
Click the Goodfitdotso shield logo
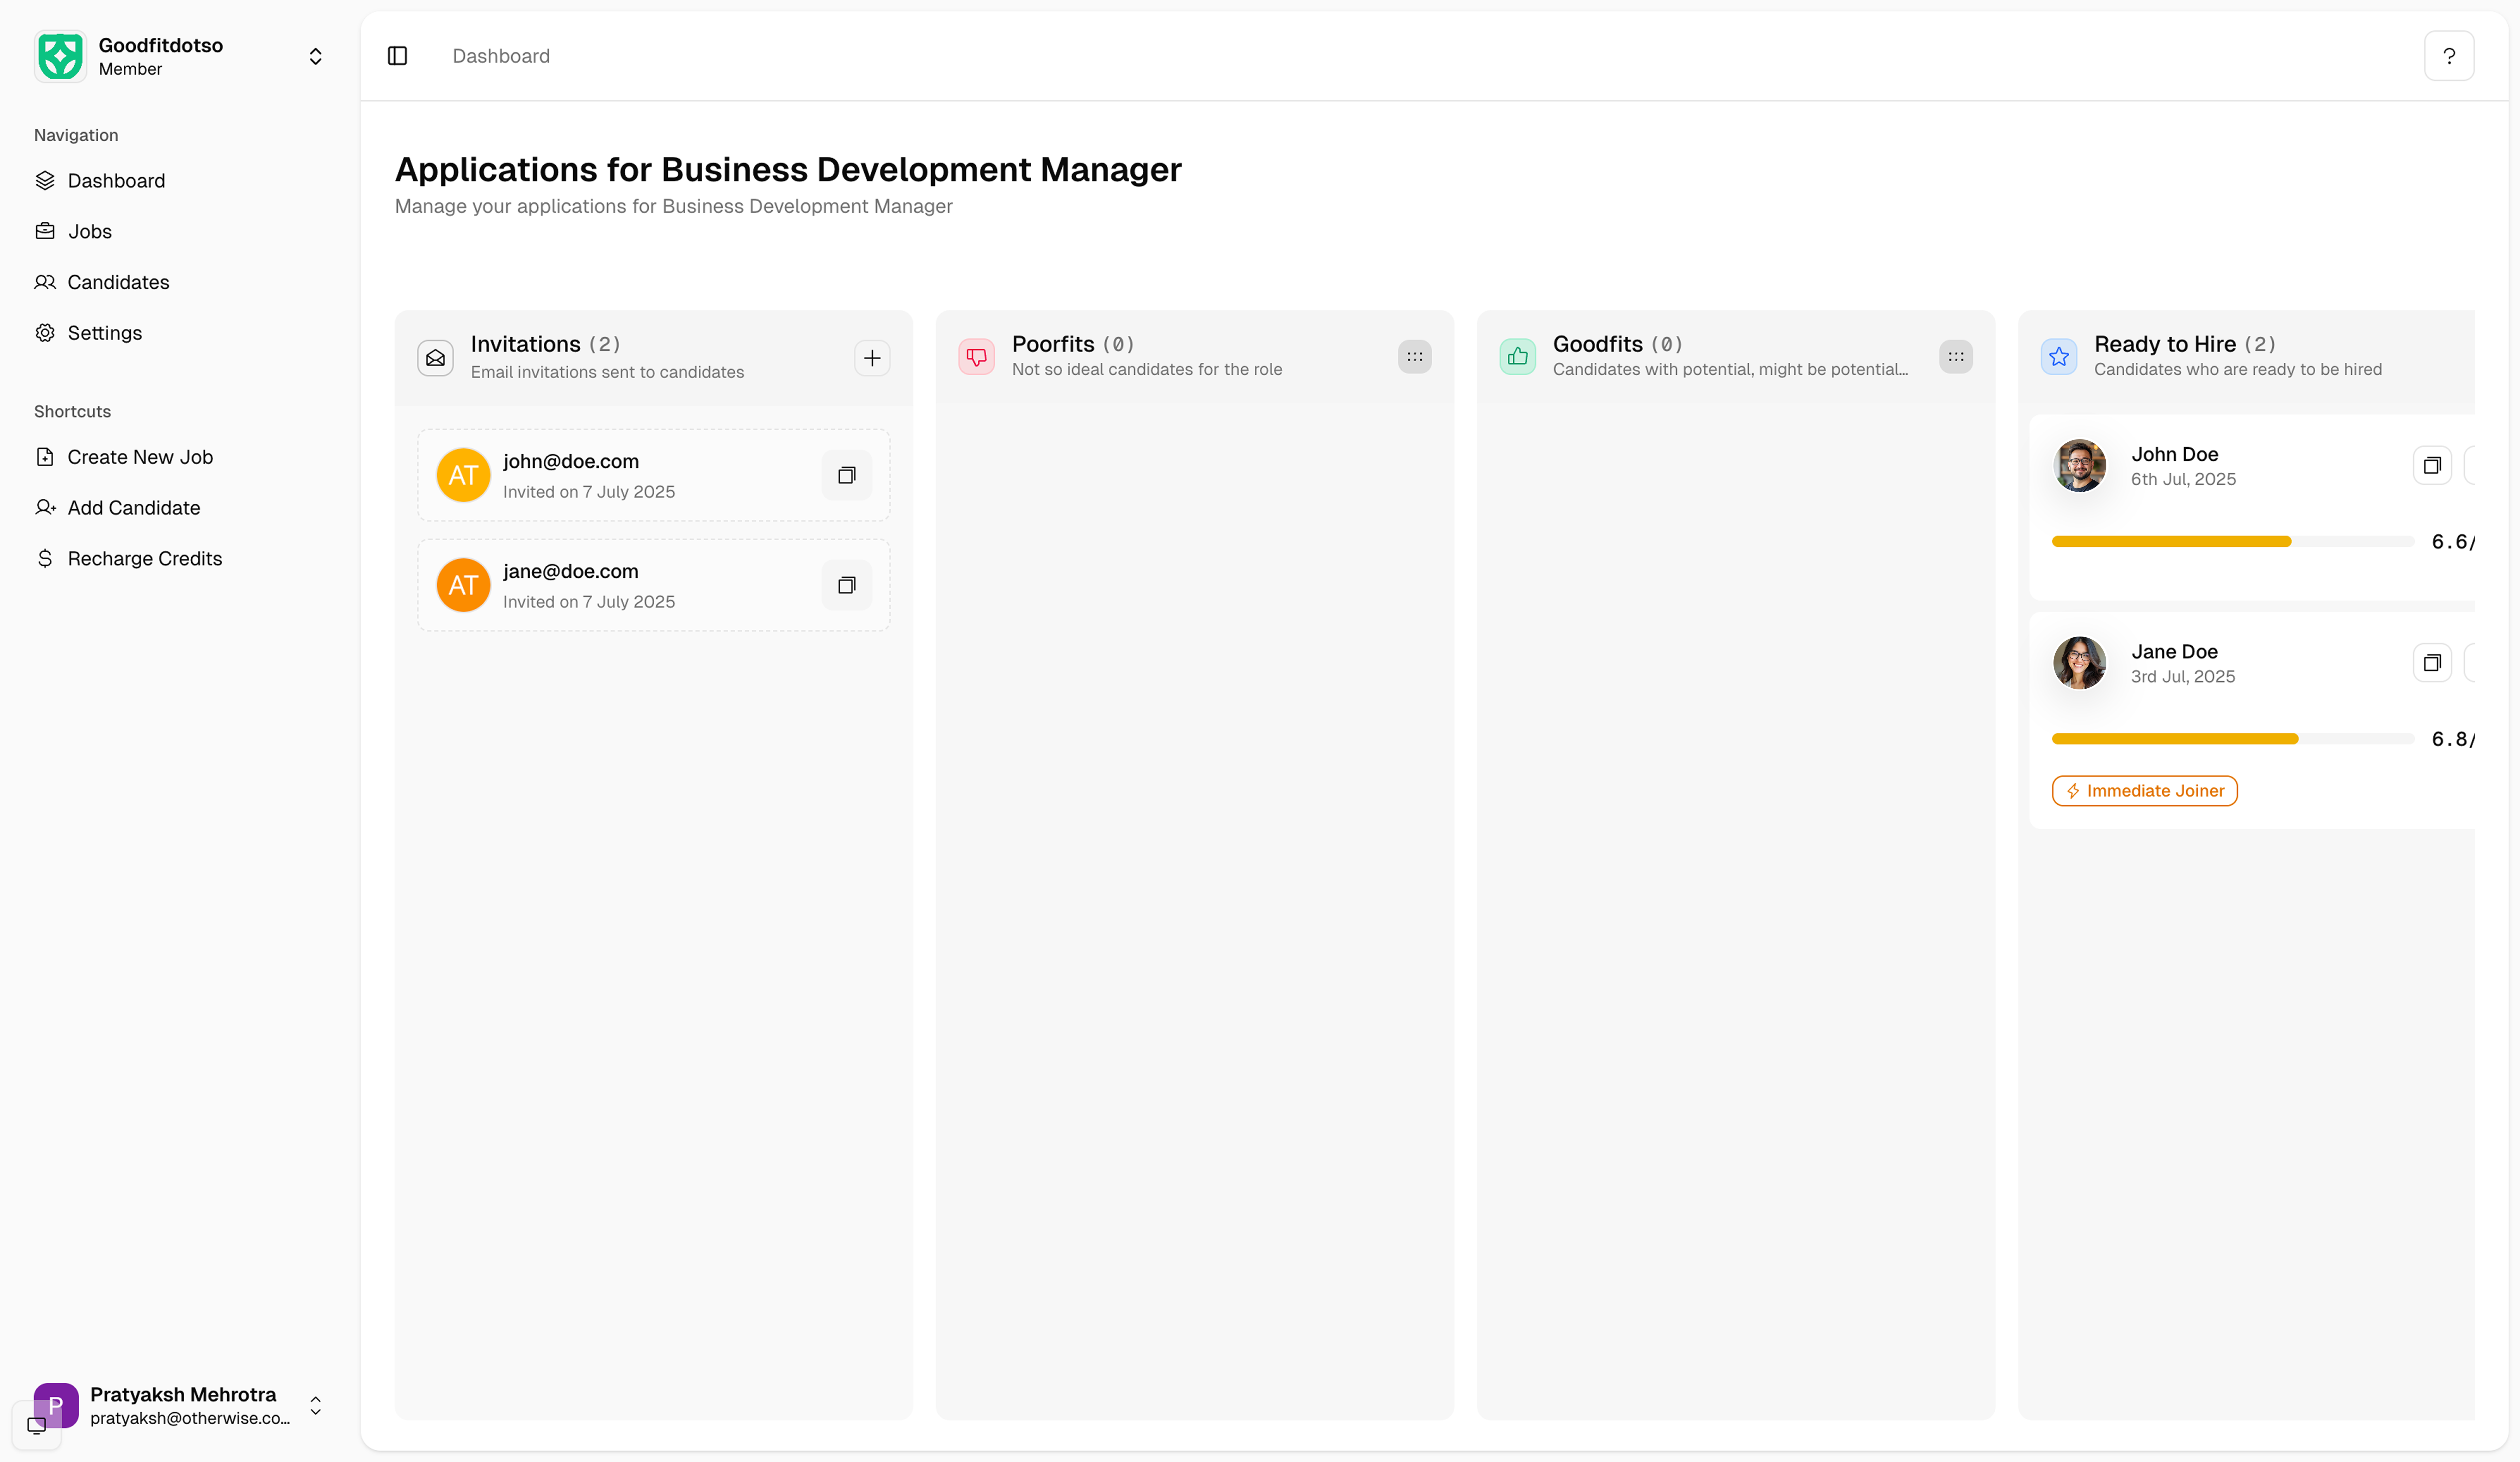click(60, 56)
